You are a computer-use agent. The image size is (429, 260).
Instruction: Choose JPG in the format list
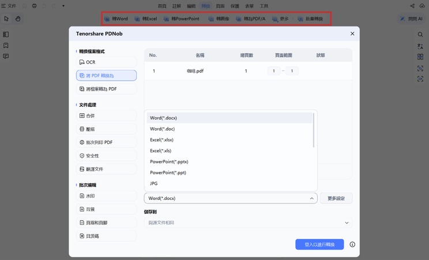click(x=229, y=184)
